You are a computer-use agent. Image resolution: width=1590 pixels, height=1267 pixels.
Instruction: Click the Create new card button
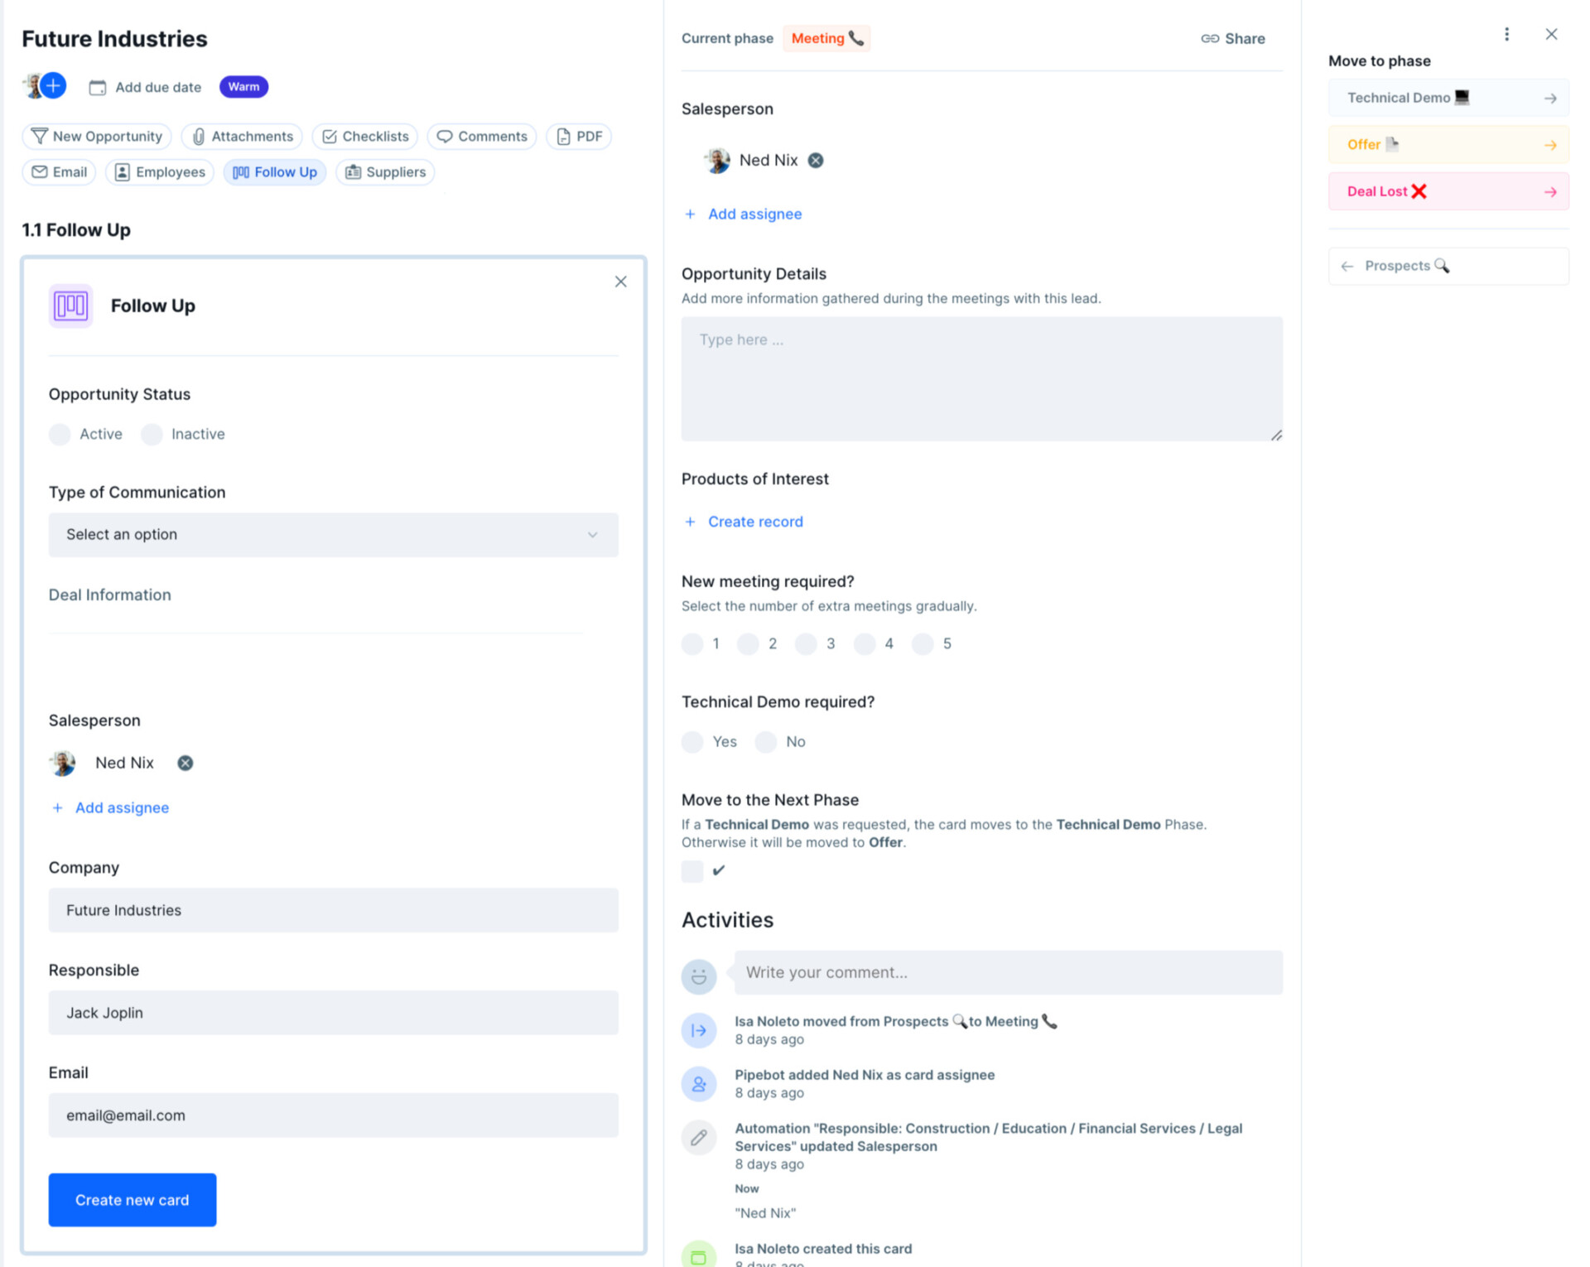tap(132, 1199)
